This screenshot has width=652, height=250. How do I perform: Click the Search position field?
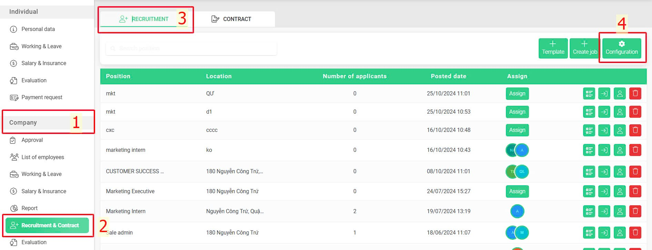tap(191, 49)
